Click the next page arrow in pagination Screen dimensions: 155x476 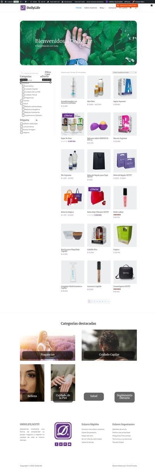pyautogui.click(x=108, y=301)
